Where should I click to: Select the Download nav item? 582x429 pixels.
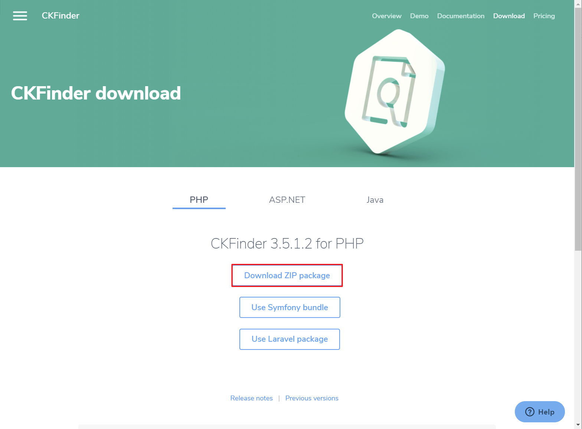[509, 16]
